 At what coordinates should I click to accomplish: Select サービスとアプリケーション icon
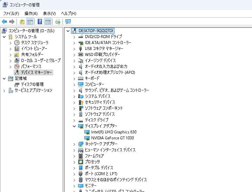pyautogui.click(x=11, y=90)
